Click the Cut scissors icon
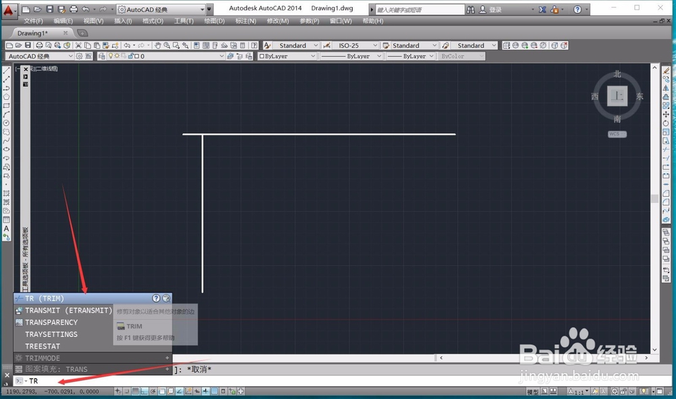This screenshot has height=399, width=676. click(x=78, y=45)
